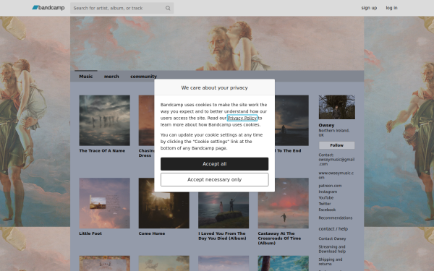Image resolution: width=434 pixels, height=271 pixels.
Task: Click the search magnifier icon
Action: (168, 8)
